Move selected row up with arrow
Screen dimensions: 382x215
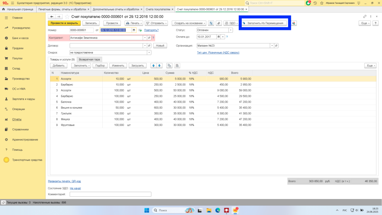(153, 66)
